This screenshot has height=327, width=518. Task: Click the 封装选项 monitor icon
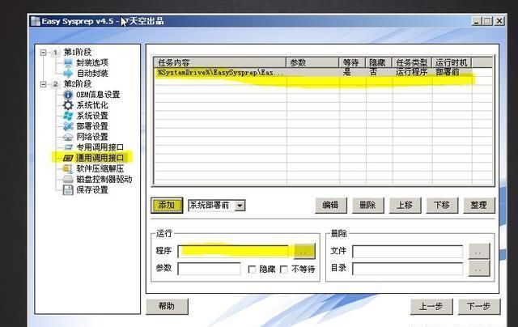click(x=68, y=63)
